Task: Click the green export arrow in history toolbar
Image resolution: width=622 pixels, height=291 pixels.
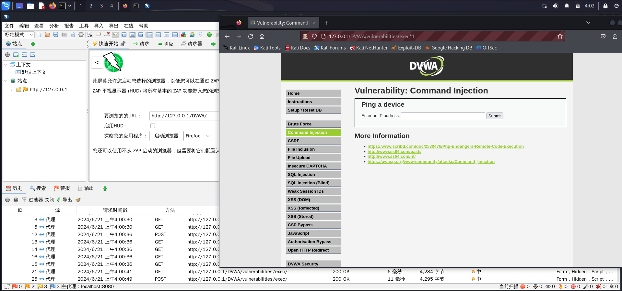Action: point(59,200)
